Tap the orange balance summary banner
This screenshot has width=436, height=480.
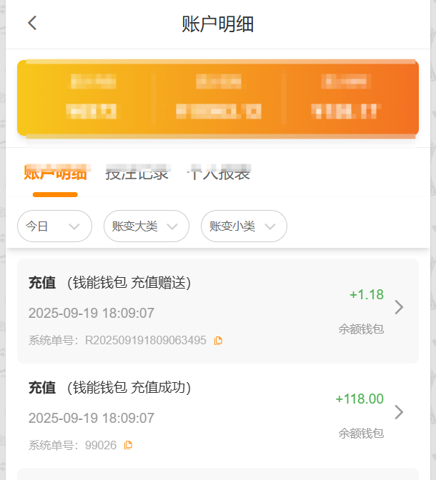click(217, 98)
